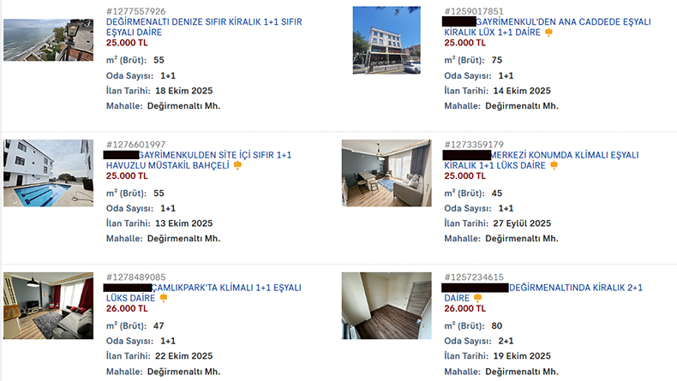Open the red curtains living room photo

[48, 306]
